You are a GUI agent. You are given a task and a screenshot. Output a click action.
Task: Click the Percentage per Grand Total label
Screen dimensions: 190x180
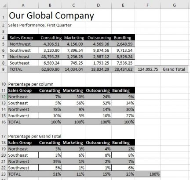(35, 136)
